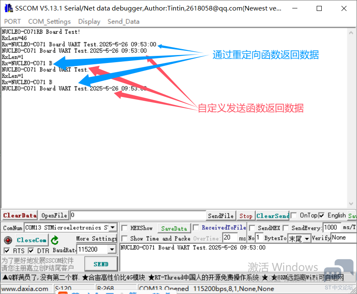Click the ClearData button
Image resolution: width=357 pixels, height=294 pixels.
(x=20, y=215)
